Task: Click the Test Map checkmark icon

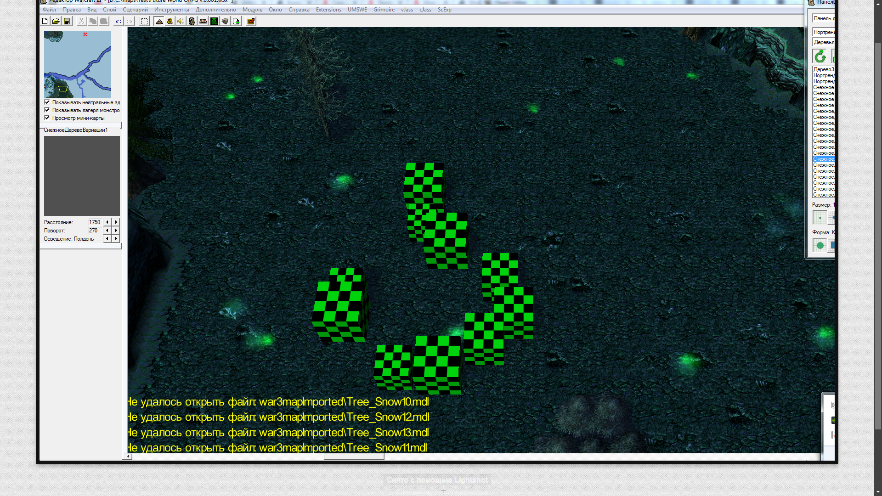Action: pos(251,21)
